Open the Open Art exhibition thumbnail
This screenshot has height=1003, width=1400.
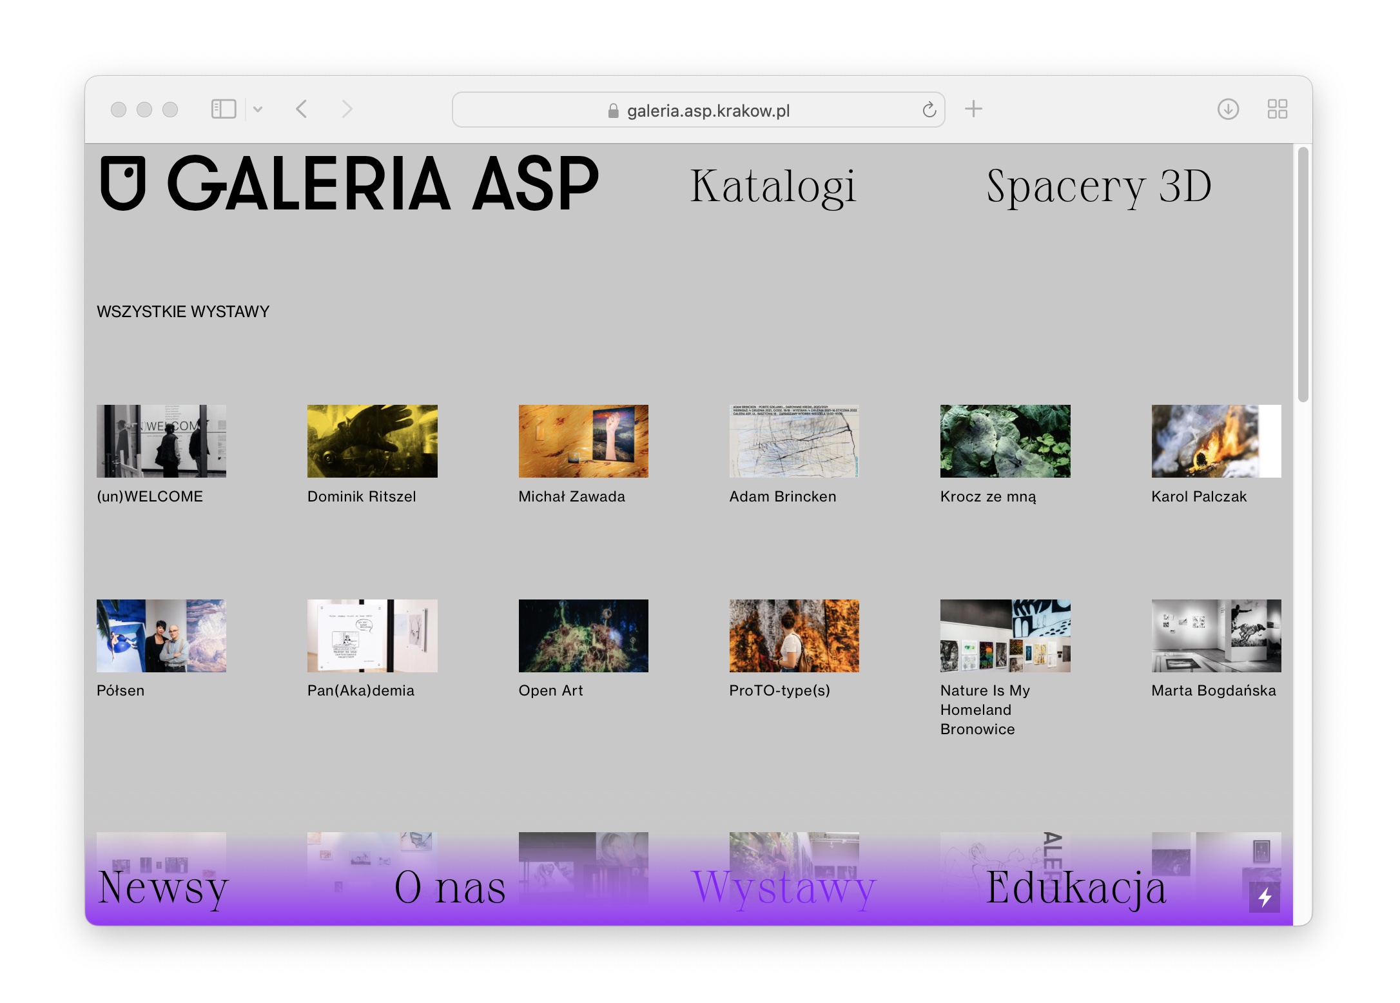pos(583,636)
